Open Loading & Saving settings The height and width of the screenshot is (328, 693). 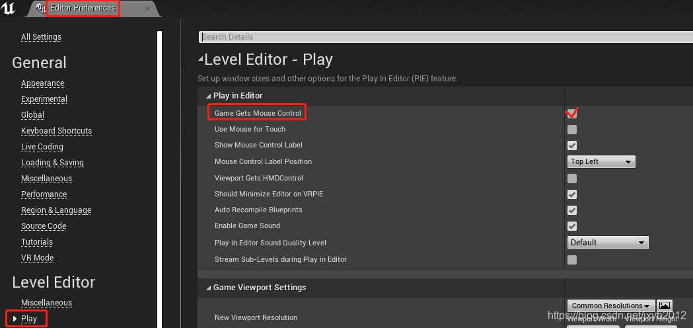[52, 163]
